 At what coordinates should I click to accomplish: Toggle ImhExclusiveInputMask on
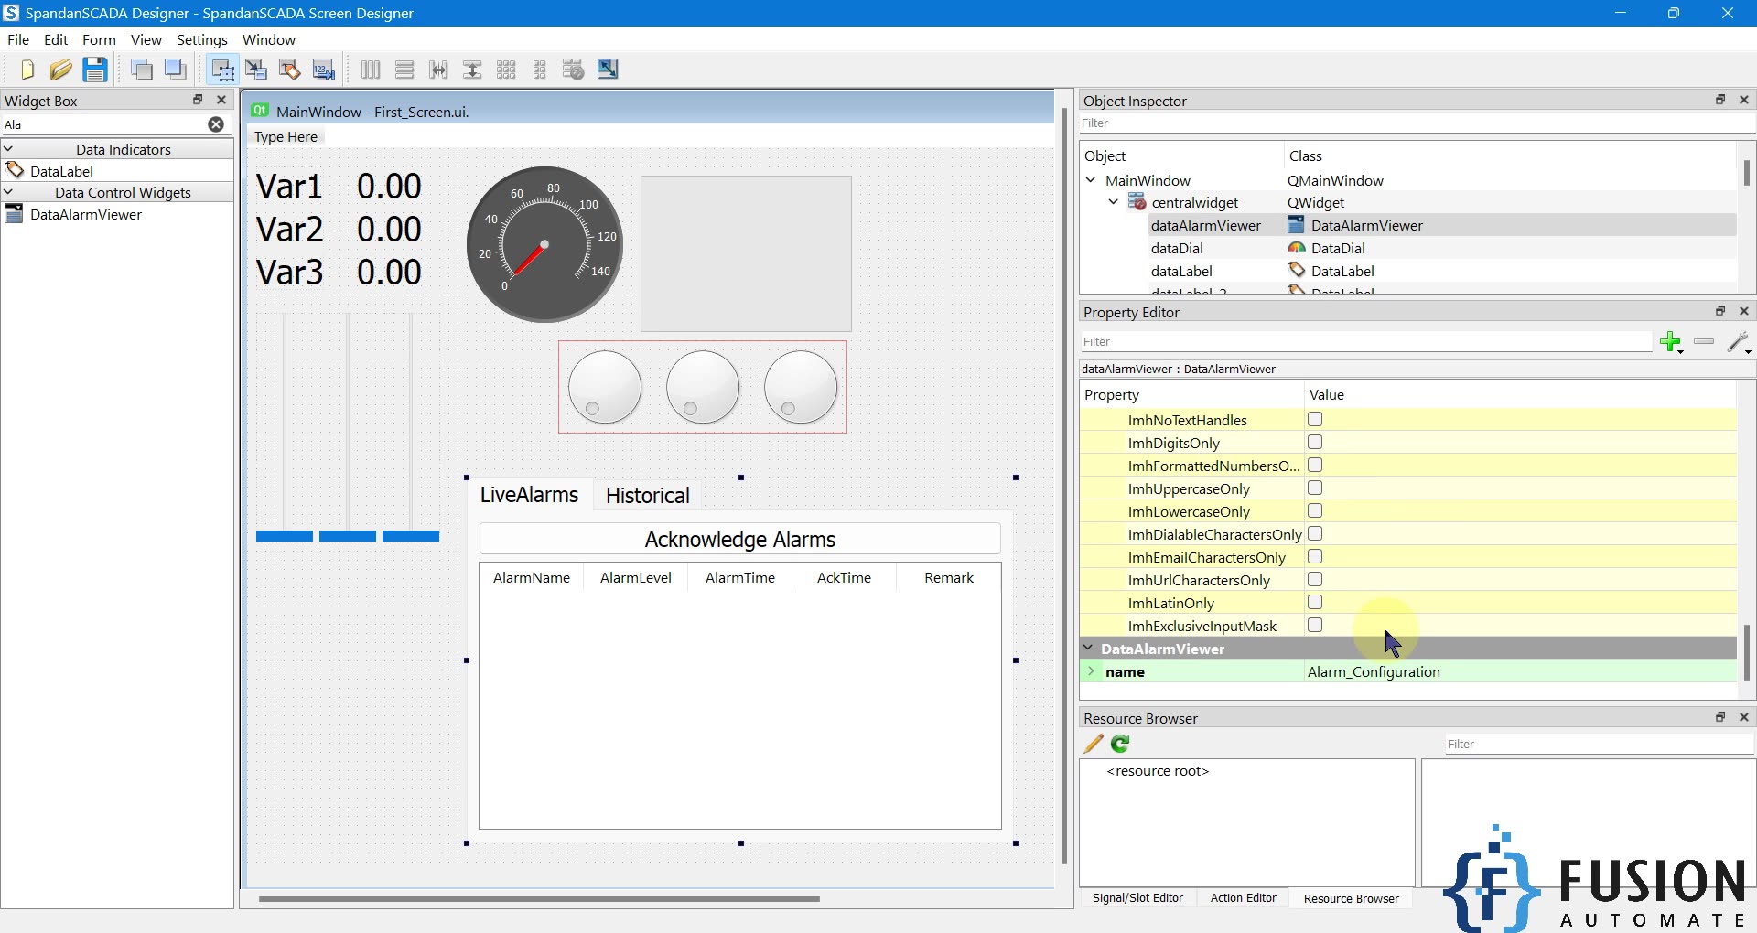(x=1315, y=625)
